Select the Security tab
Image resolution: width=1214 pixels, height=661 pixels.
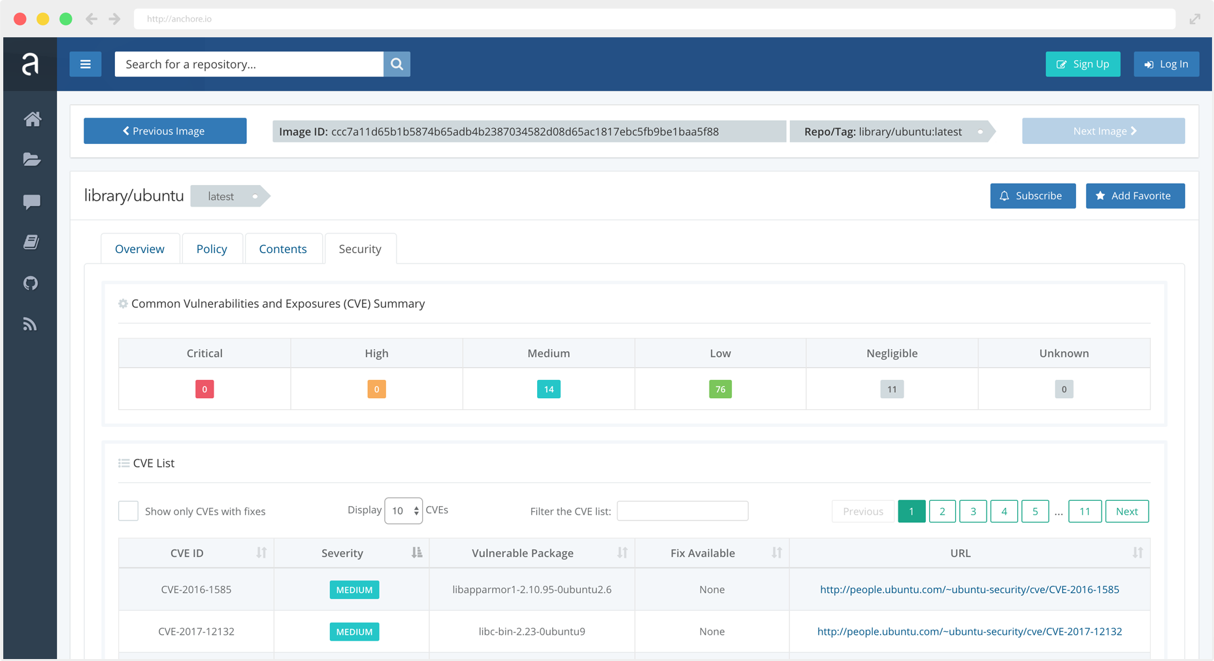click(360, 248)
